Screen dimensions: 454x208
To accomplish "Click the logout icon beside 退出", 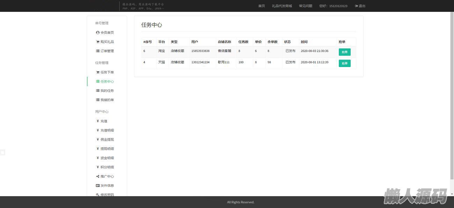I will (356, 6).
